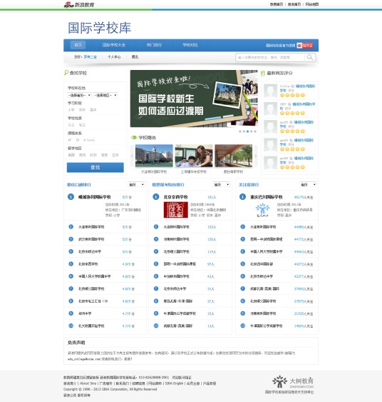Click the 免责声明 disclaimer heading
382x402 pixels.
coord(76,343)
